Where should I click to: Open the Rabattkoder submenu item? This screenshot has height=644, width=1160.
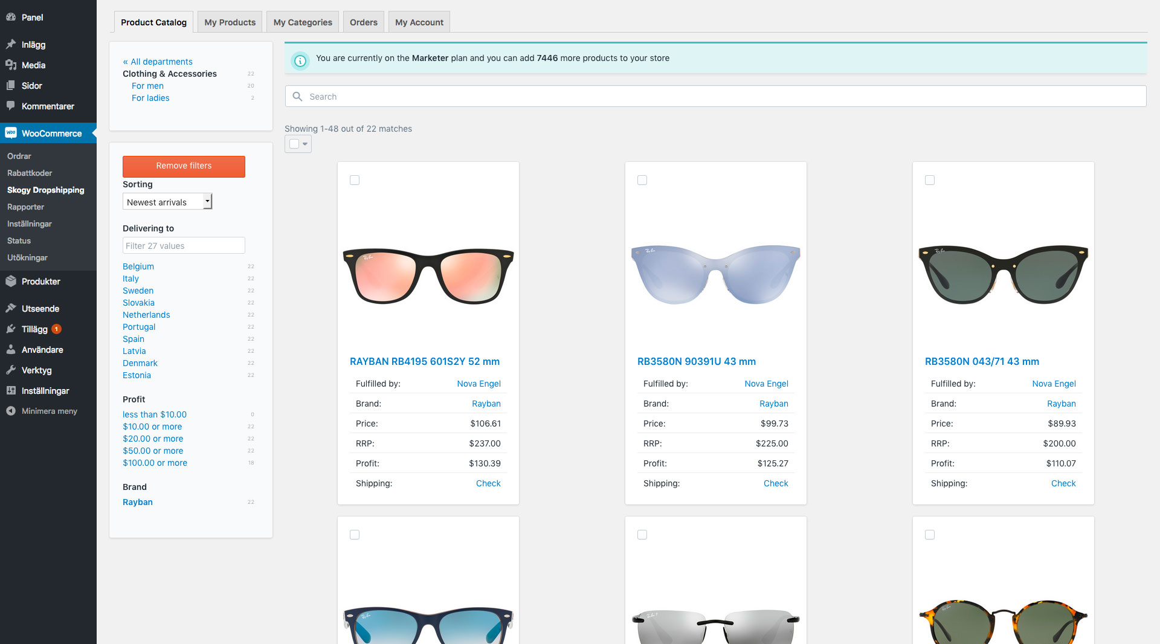(x=30, y=173)
